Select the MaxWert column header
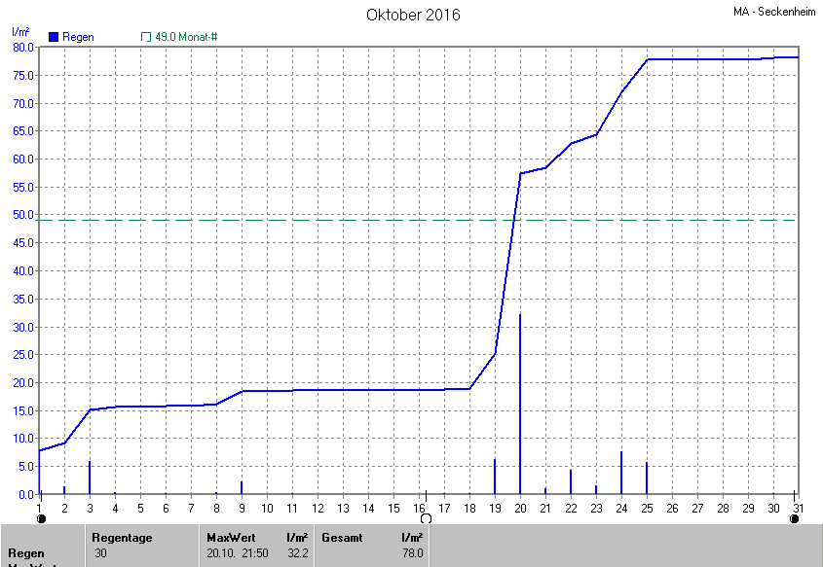823x567 pixels. tap(230, 537)
